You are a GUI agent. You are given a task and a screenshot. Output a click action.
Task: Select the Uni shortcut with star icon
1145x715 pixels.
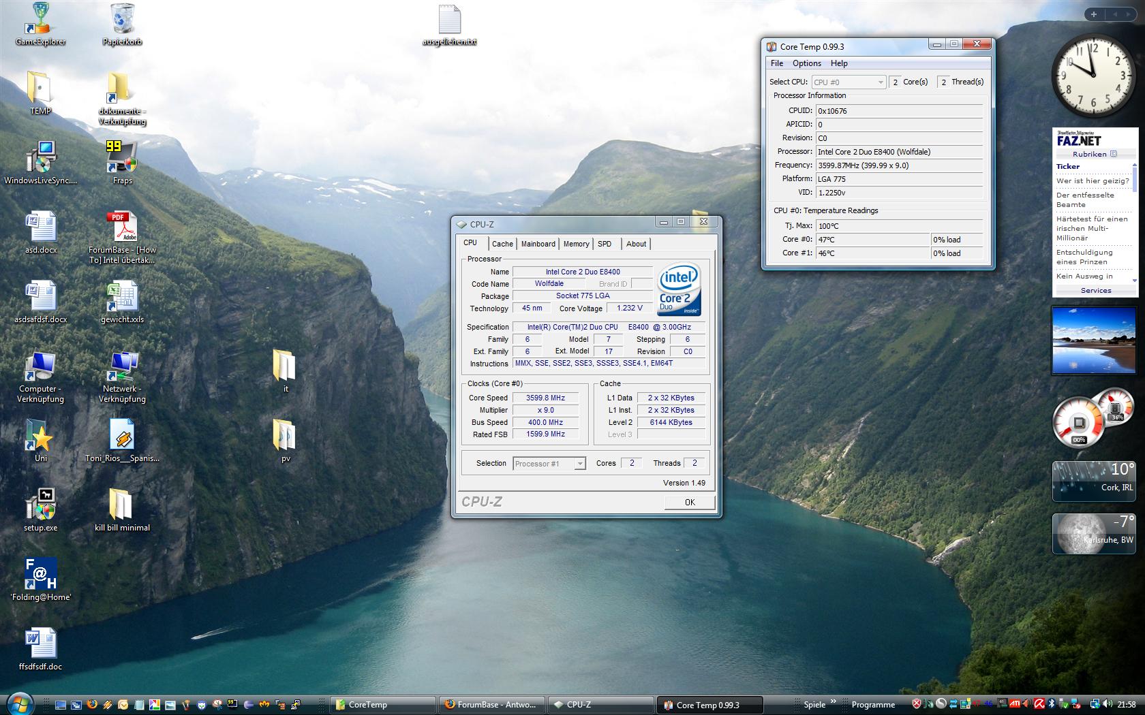tap(40, 441)
